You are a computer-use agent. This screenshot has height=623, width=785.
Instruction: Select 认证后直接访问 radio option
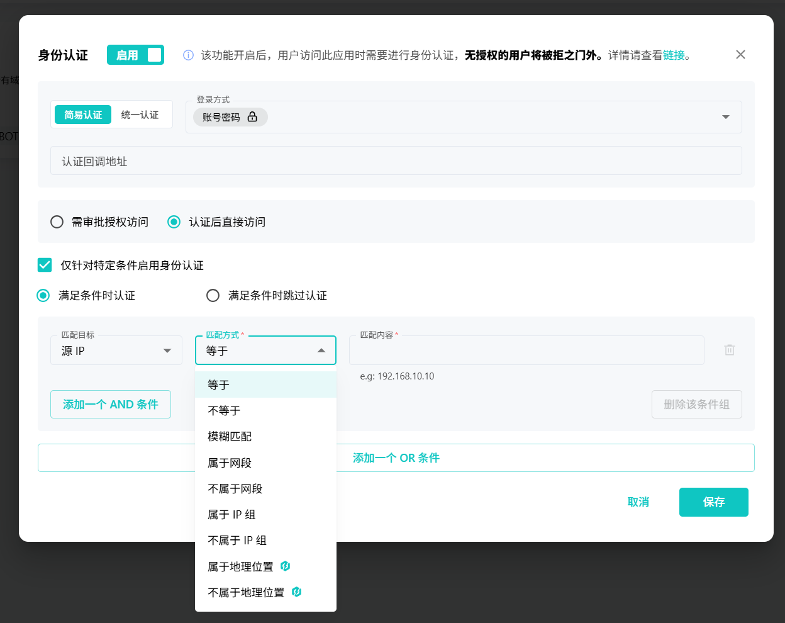[174, 222]
